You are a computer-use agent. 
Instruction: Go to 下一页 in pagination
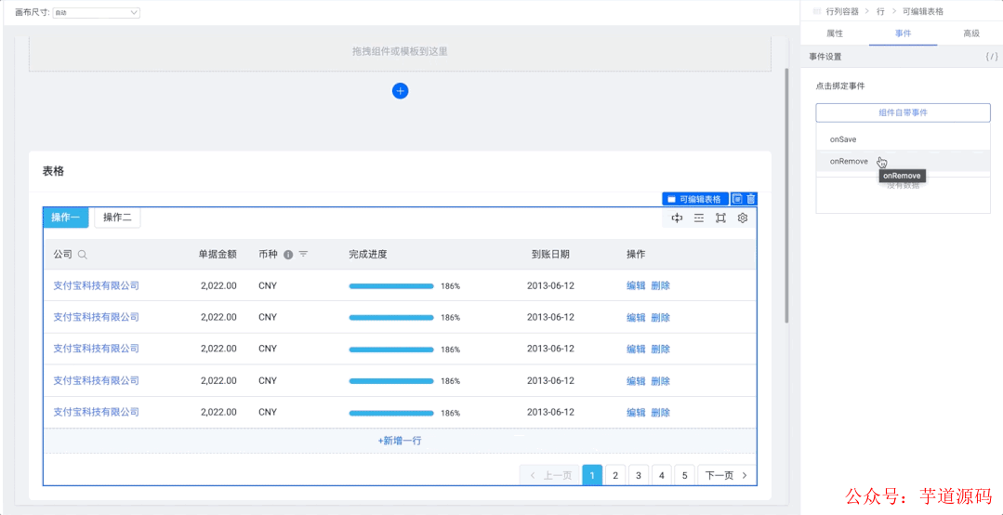727,475
